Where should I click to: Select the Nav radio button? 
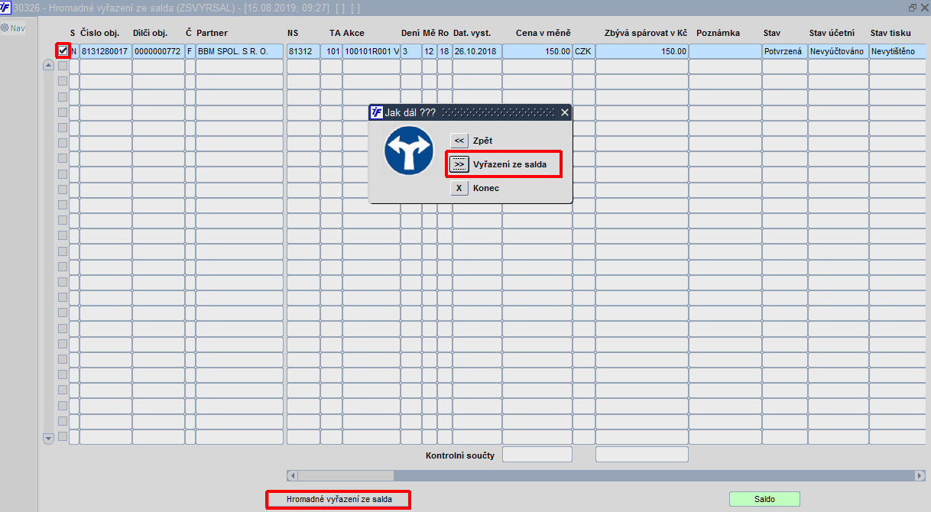pos(5,28)
